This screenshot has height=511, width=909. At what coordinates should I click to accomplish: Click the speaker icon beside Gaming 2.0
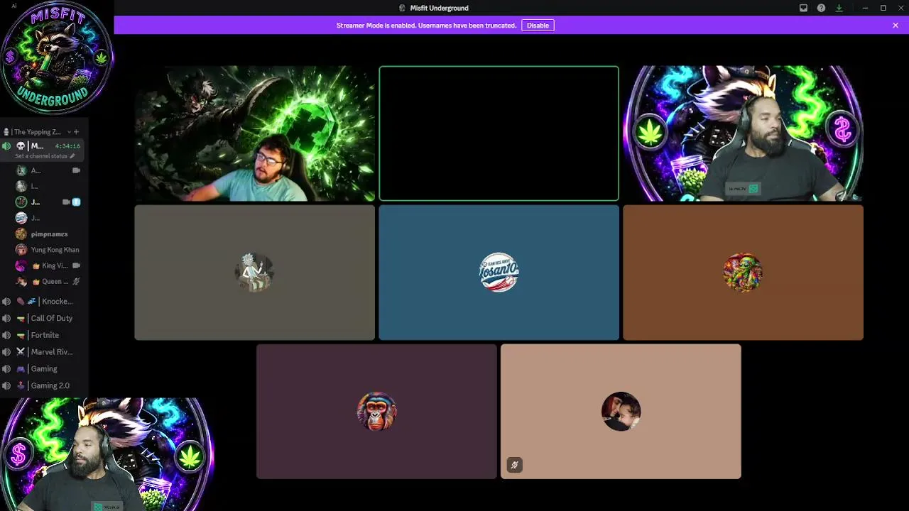(6, 385)
